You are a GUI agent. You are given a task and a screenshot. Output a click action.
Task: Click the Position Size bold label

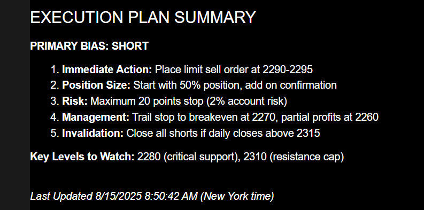[96, 85]
